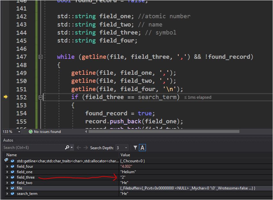This screenshot has height=200, width=273.
Task: Click the left arrow of the horizontal scrollbar
Action: point(86,132)
